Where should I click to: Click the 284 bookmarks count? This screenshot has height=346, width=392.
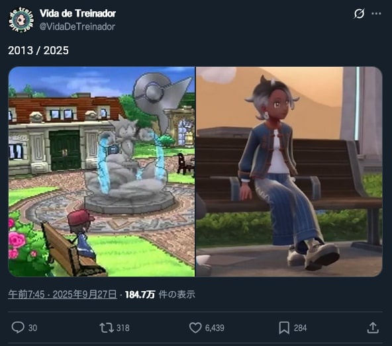pos(300,328)
